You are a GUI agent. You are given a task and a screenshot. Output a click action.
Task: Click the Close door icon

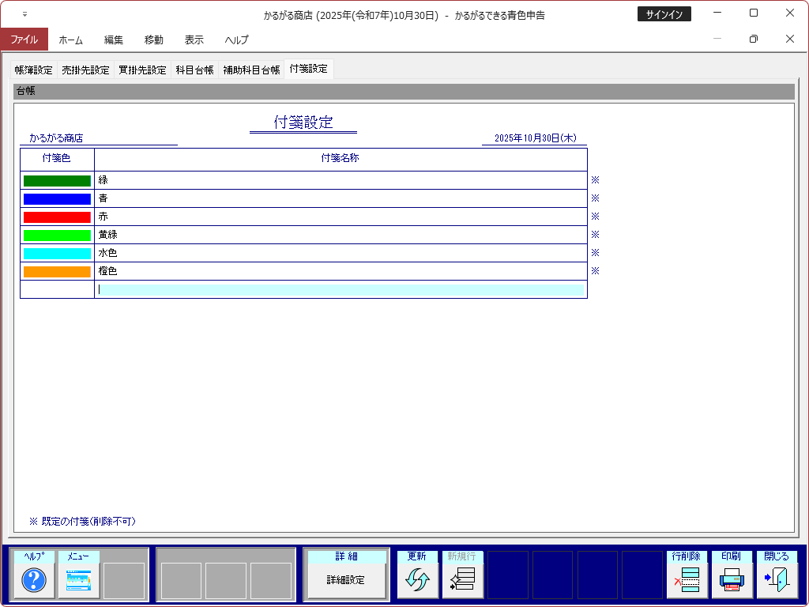point(777,581)
